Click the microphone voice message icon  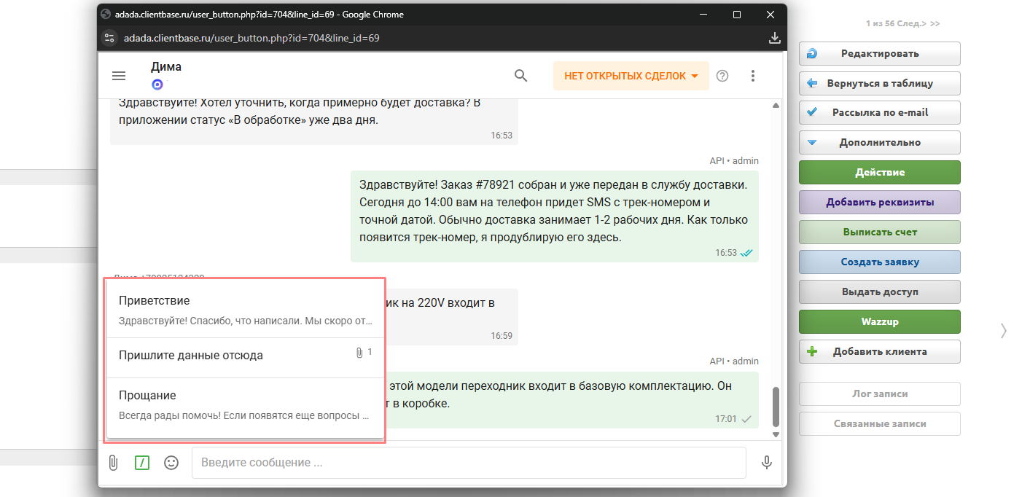[766, 463]
